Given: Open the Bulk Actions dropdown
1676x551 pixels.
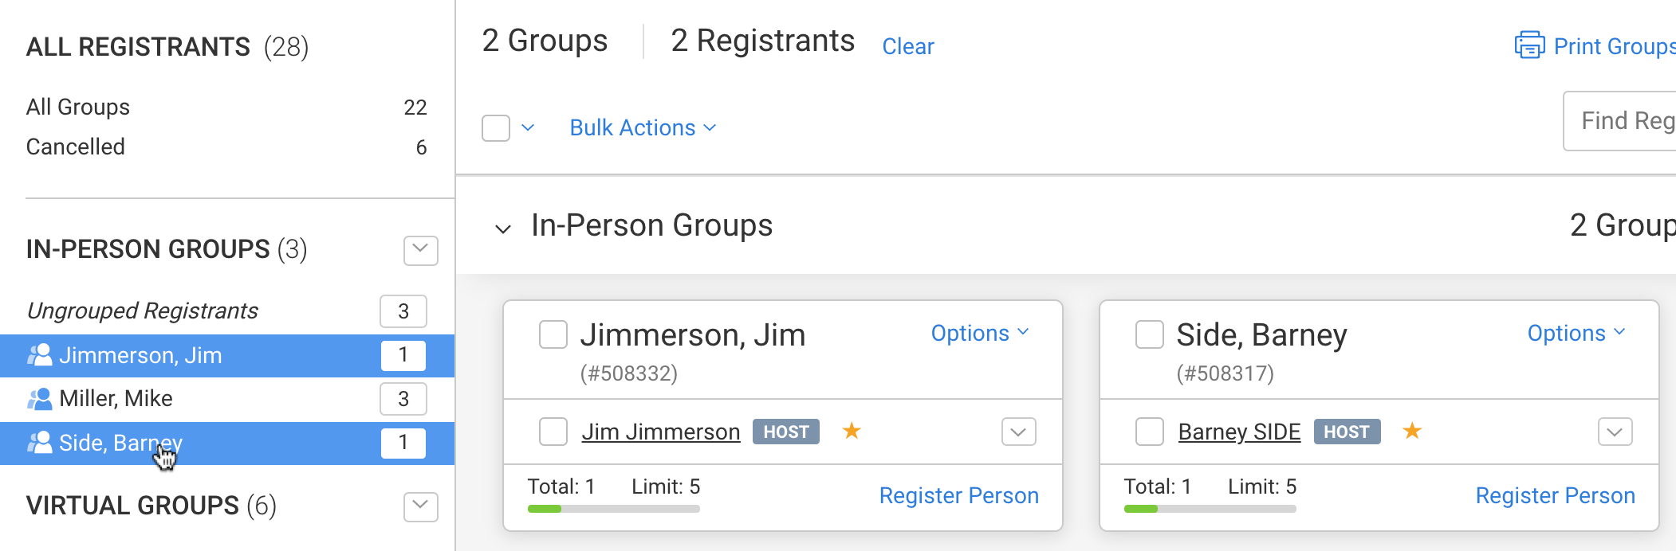Looking at the screenshot, I should pos(643,127).
